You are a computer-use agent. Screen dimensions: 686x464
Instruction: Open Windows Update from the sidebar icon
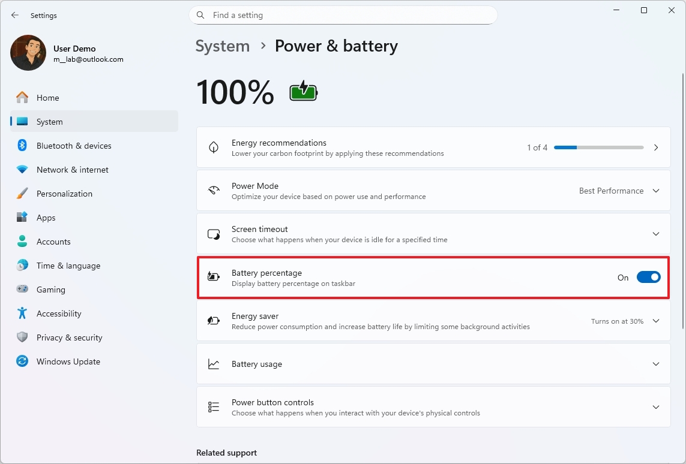pos(21,361)
